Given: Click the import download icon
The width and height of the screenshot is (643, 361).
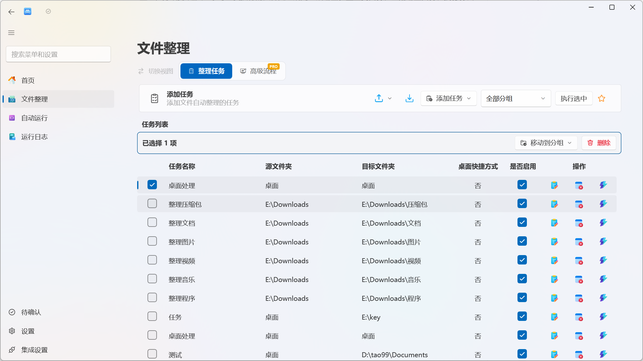Looking at the screenshot, I should point(409,98).
